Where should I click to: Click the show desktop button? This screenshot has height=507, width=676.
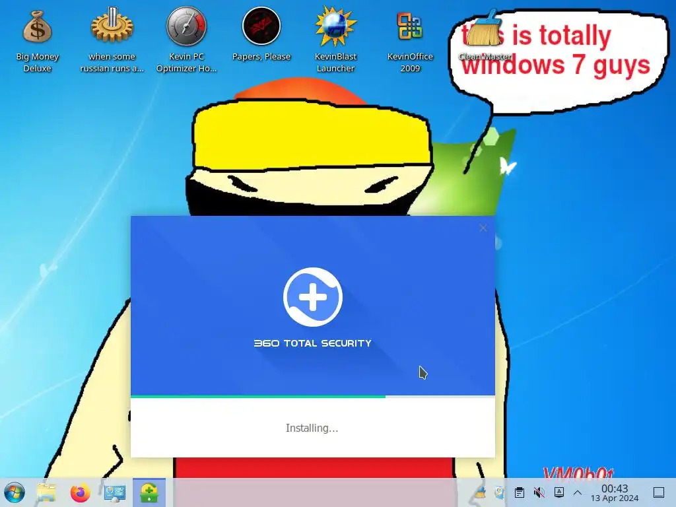[659, 492]
